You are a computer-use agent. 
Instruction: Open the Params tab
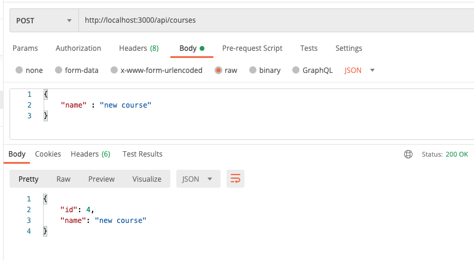pyautogui.click(x=25, y=48)
